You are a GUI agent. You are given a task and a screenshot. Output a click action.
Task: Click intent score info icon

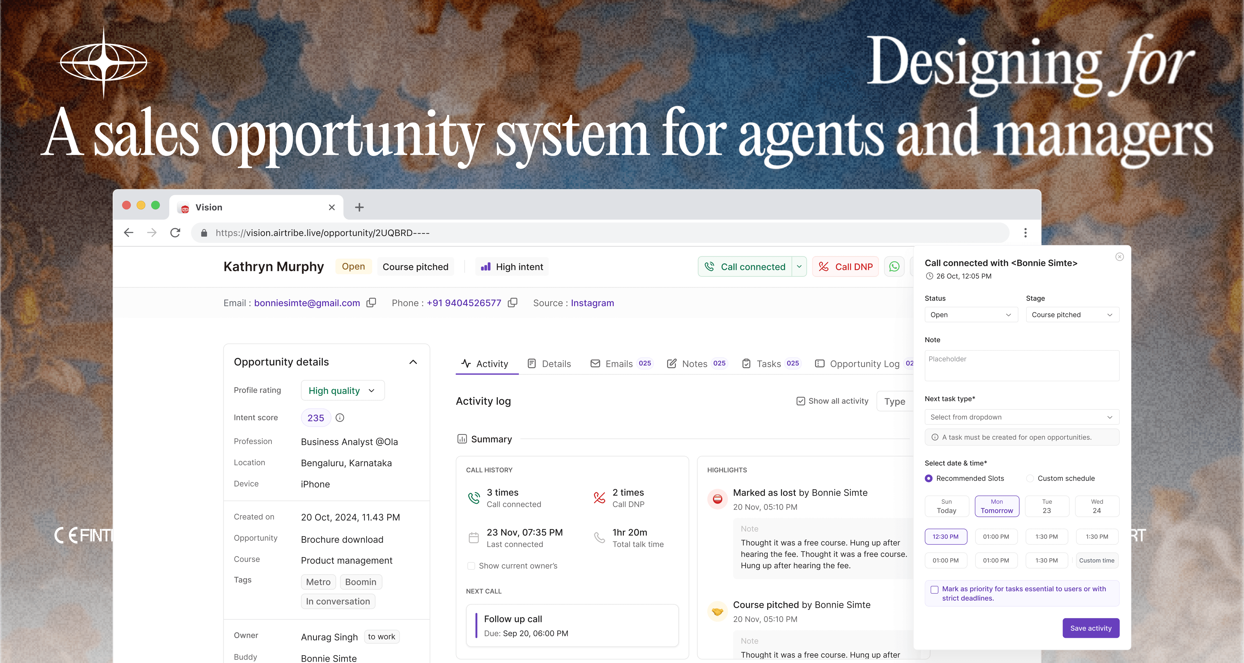click(340, 418)
